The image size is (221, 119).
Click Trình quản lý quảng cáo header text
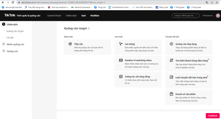click(x=29, y=16)
